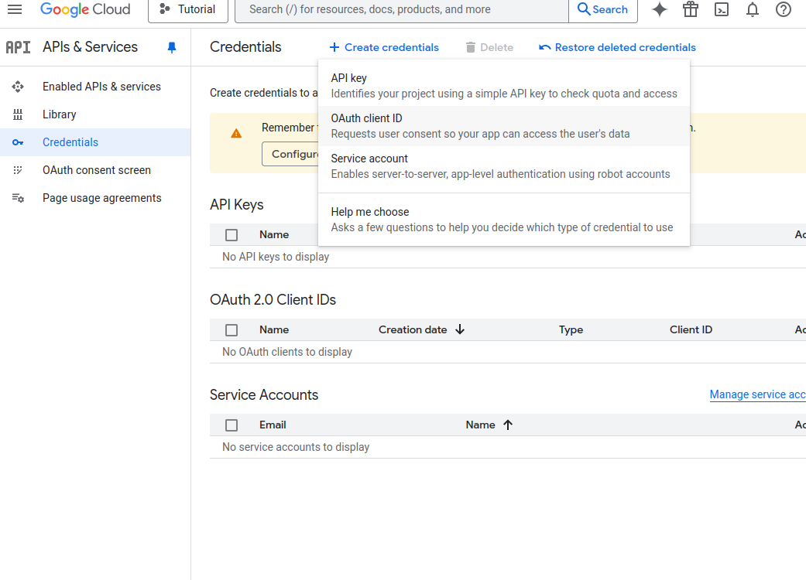This screenshot has height=580, width=806.
Task: Click the restore undo arrow icon
Action: 545,47
